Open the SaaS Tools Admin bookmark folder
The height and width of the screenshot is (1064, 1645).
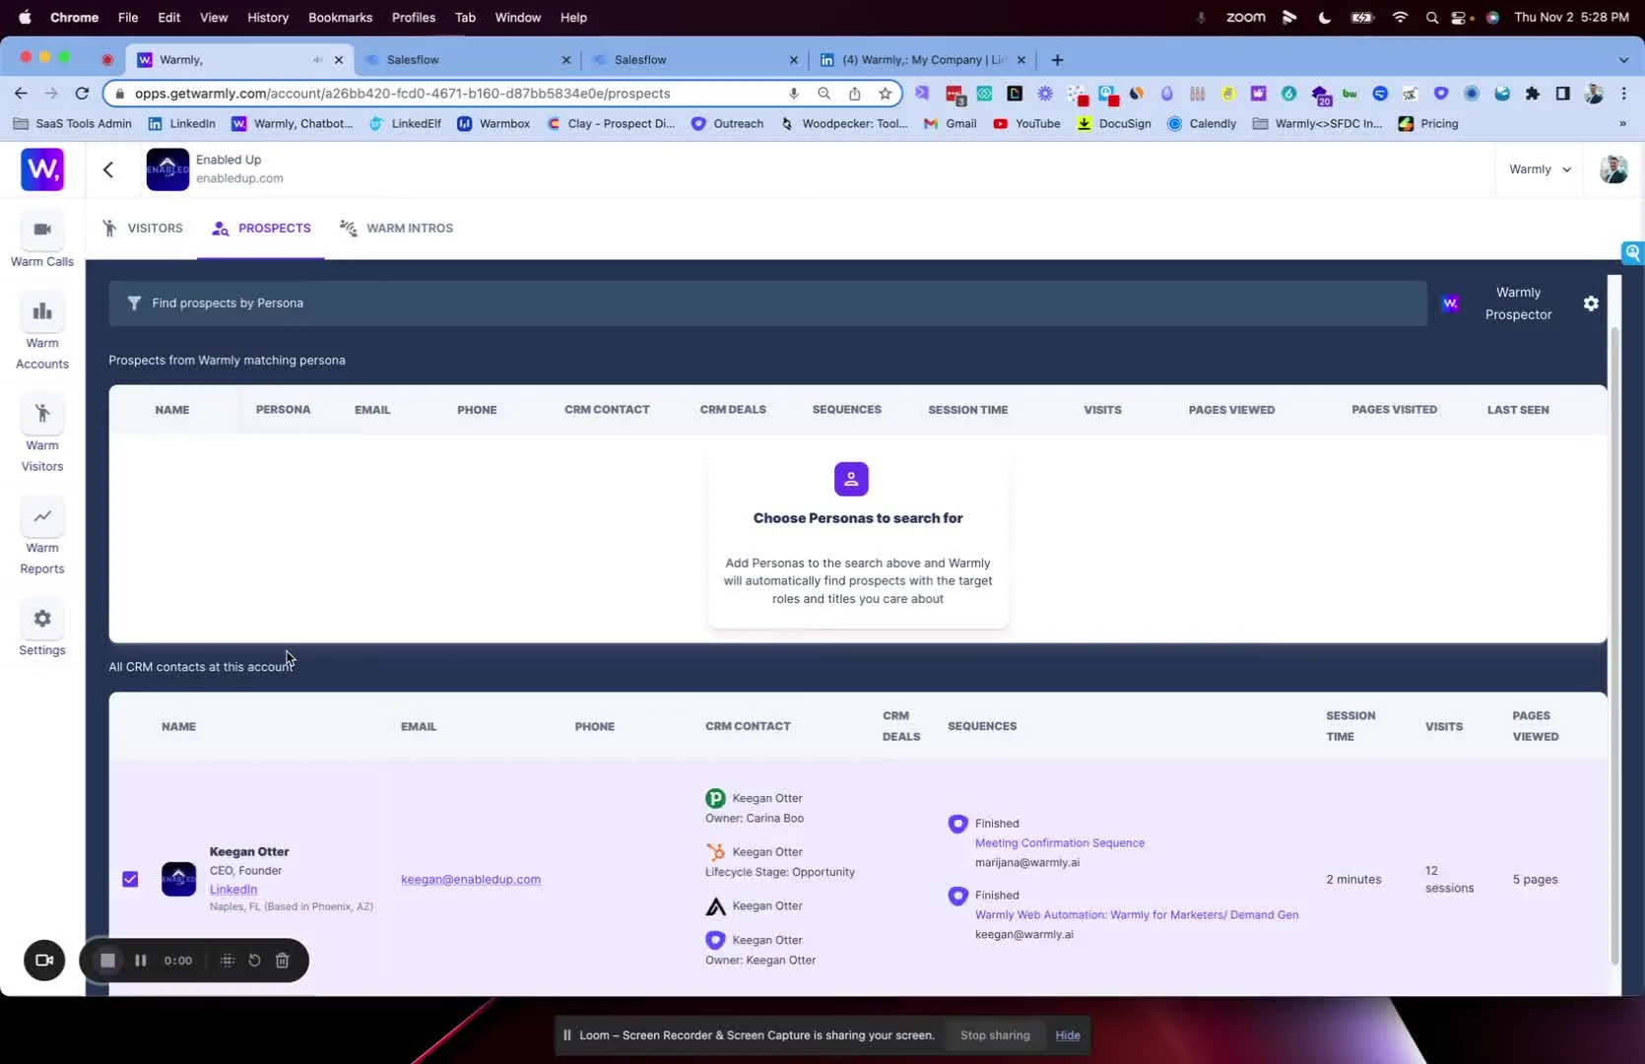[x=73, y=123]
